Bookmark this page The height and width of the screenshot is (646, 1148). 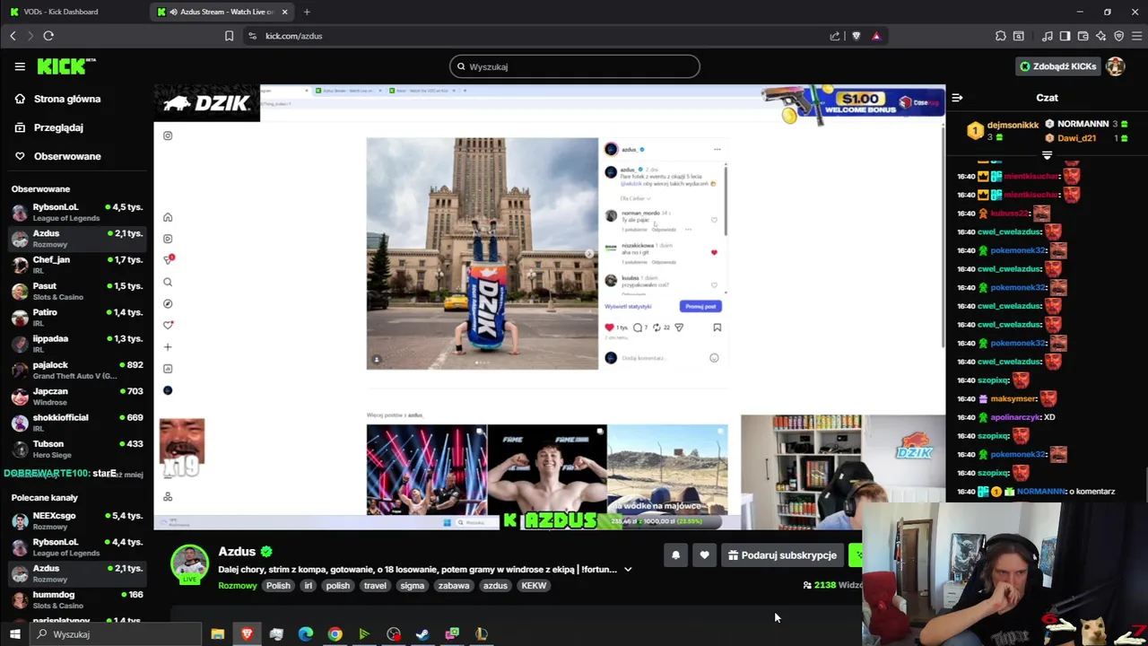click(x=229, y=36)
